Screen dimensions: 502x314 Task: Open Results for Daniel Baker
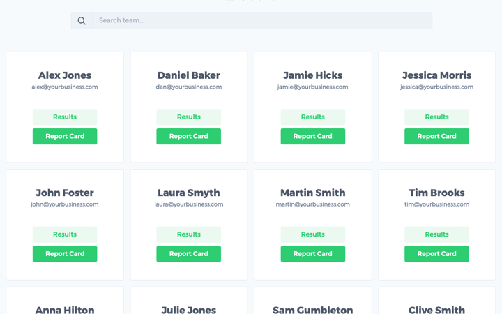tap(188, 117)
